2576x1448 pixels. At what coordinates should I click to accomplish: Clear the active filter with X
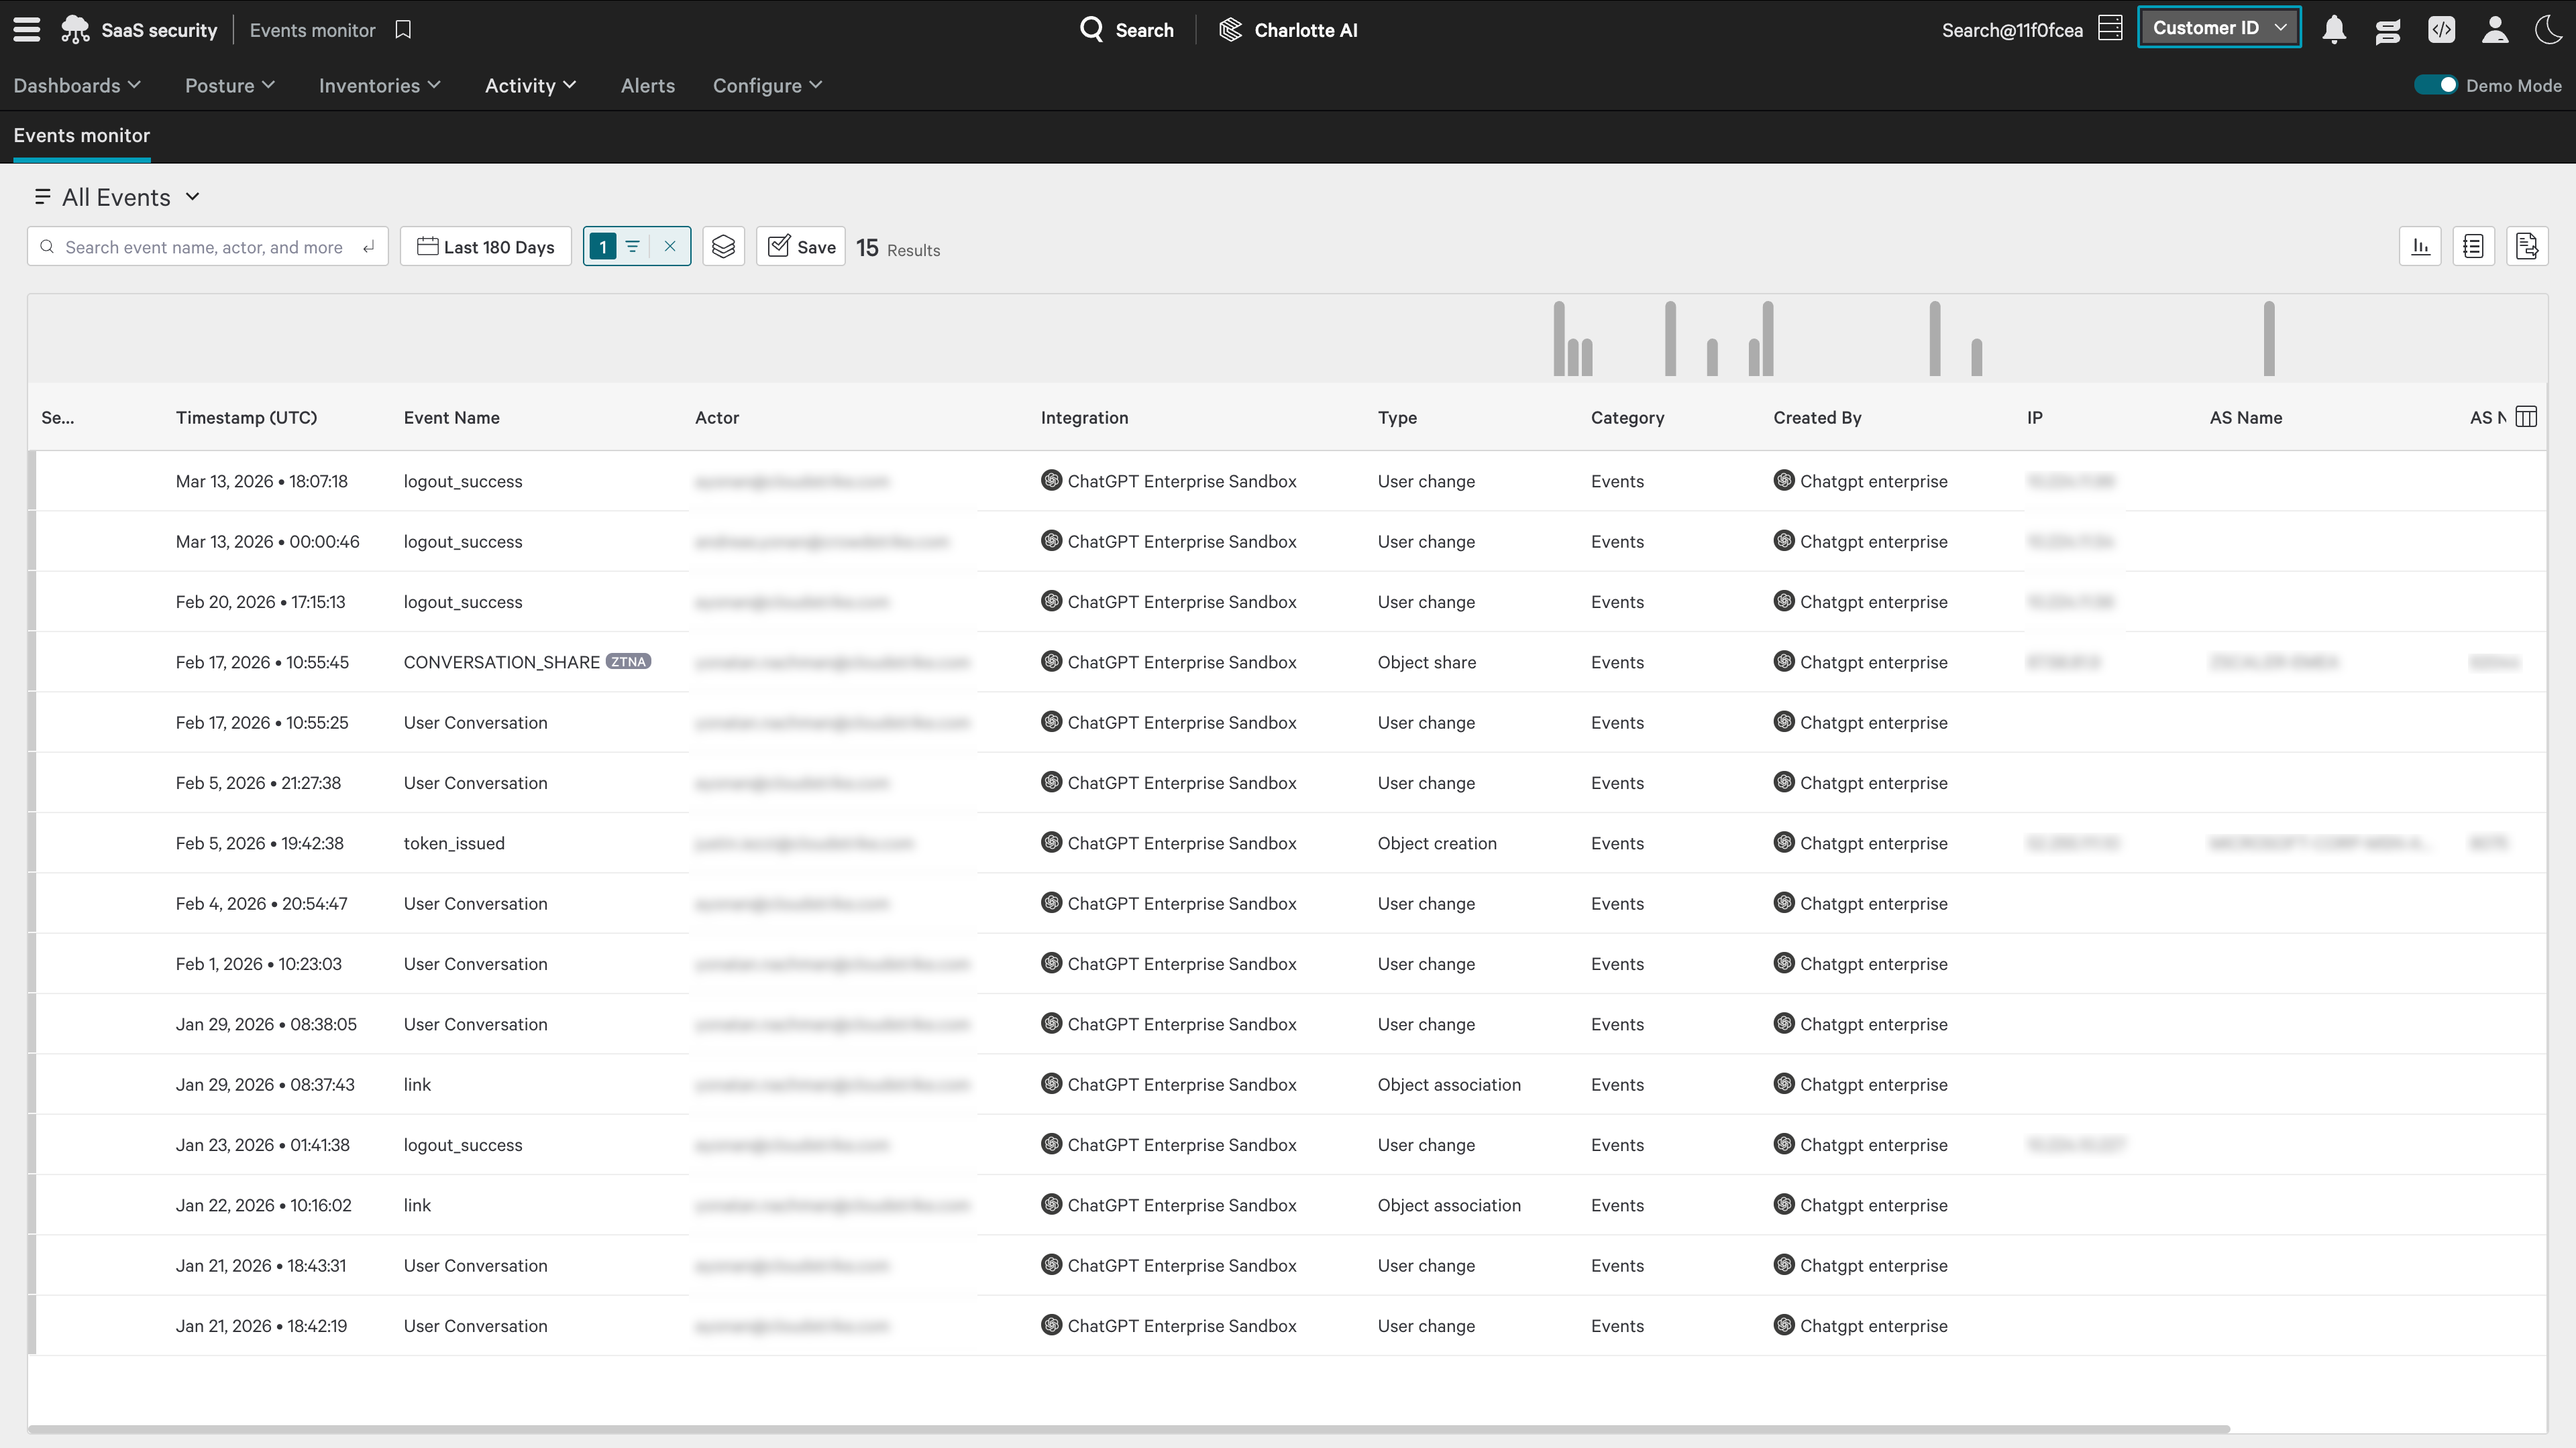670,247
